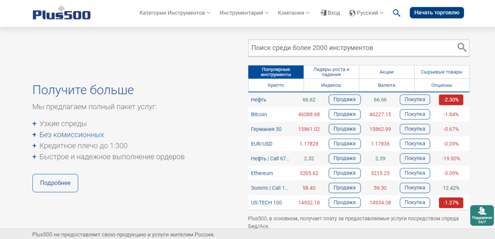The image size is (495, 239).
Task: Click Продажа in the US-TECH 100 row
Action: pos(344,203)
